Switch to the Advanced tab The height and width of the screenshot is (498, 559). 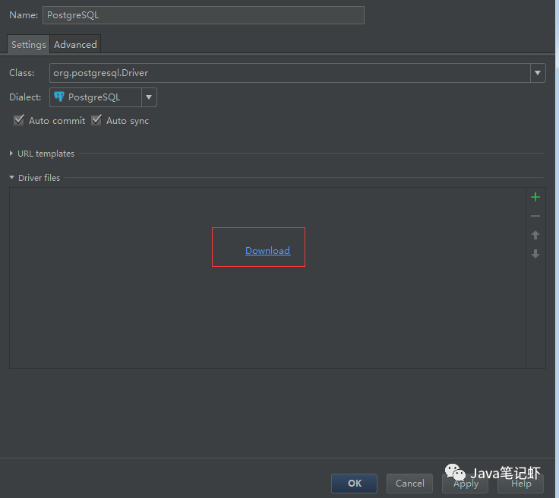75,44
